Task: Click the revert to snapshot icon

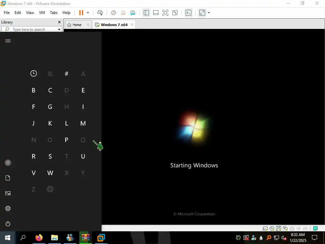Action: click(123, 13)
